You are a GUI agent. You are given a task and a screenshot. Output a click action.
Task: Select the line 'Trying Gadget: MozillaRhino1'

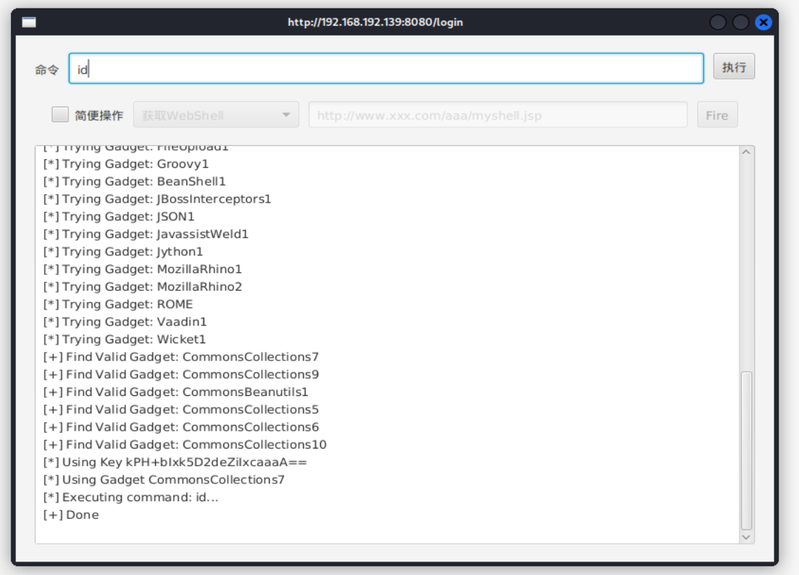point(142,269)
